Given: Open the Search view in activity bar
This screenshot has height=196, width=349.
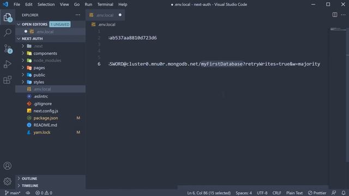Looking at the screenshot, I should point(8,33).
